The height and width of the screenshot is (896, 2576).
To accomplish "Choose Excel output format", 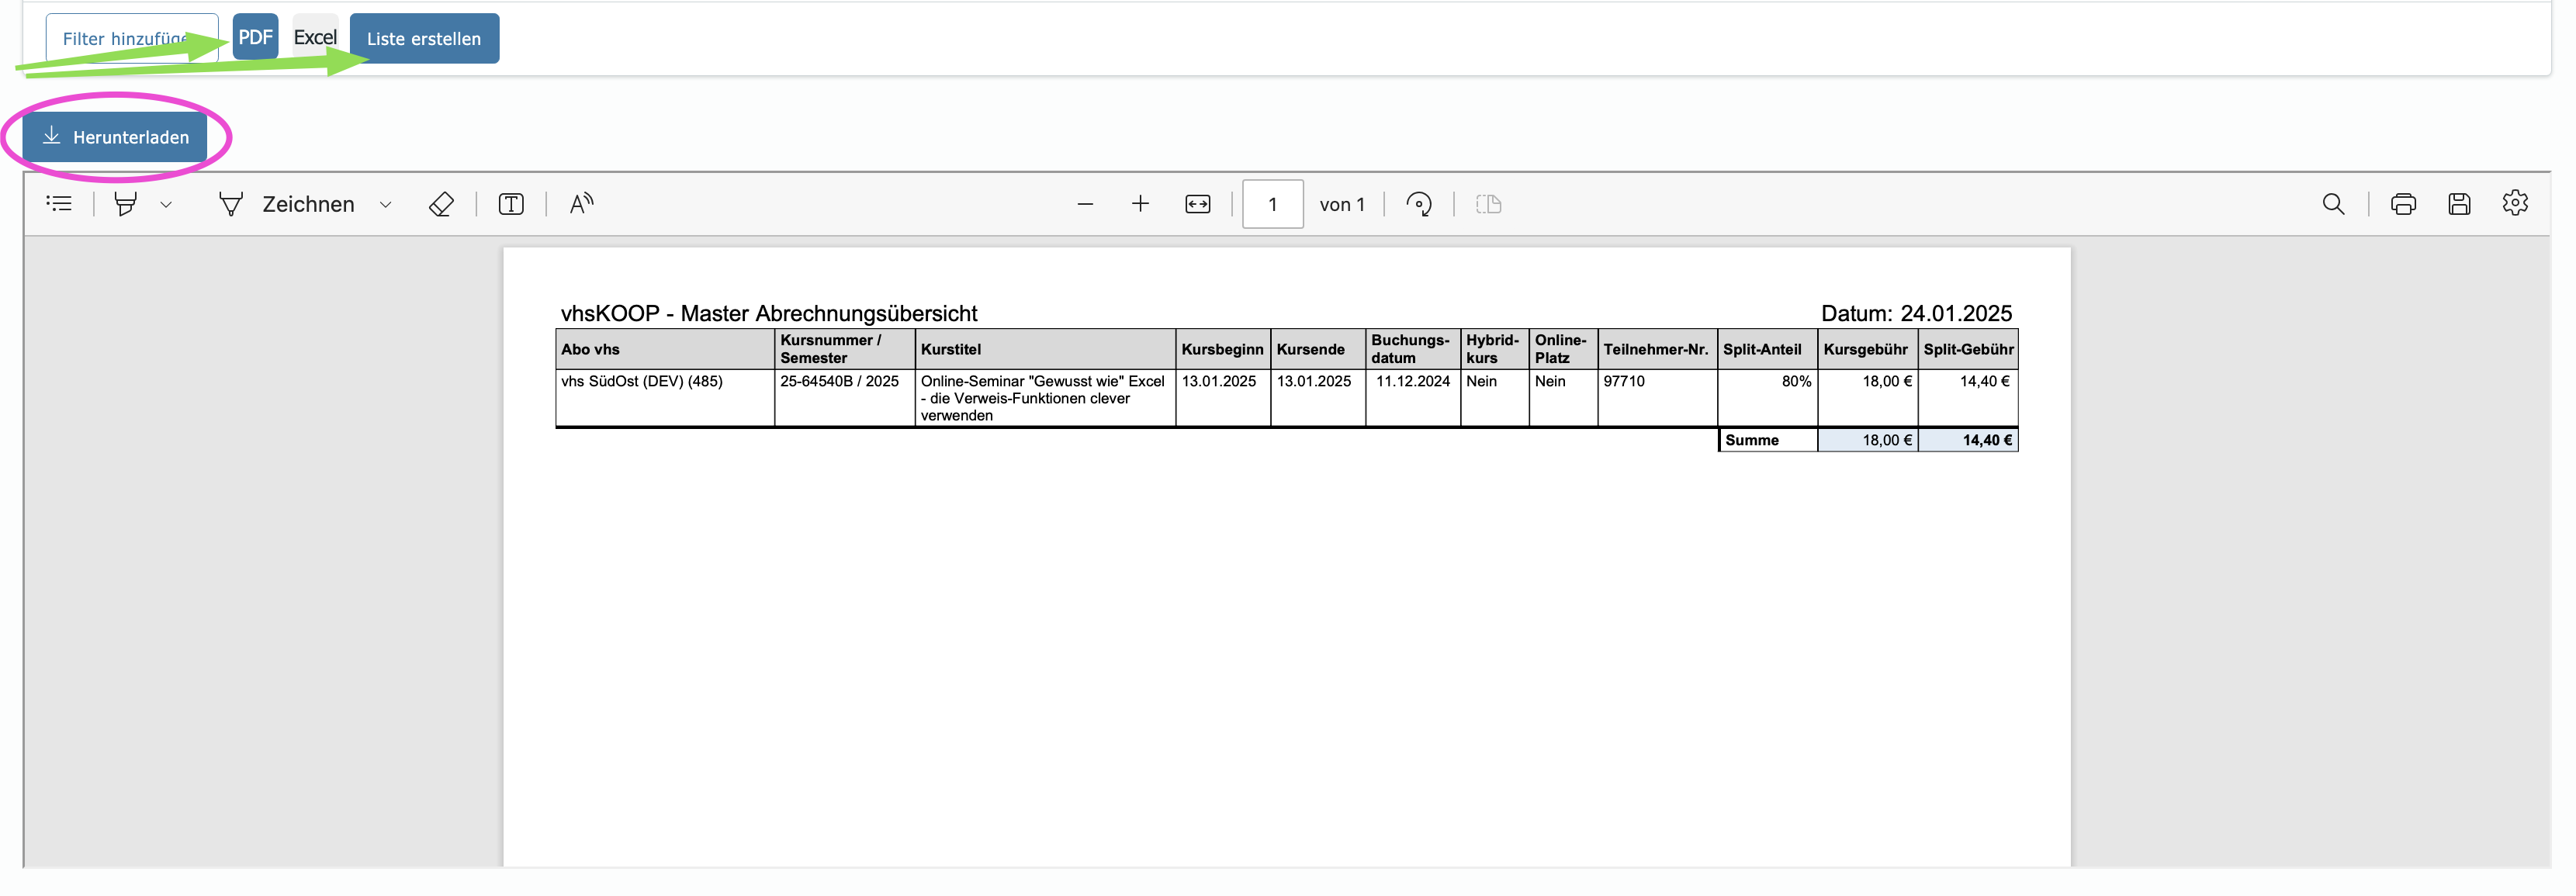I will pyautogui.click(x=315, y=37).
